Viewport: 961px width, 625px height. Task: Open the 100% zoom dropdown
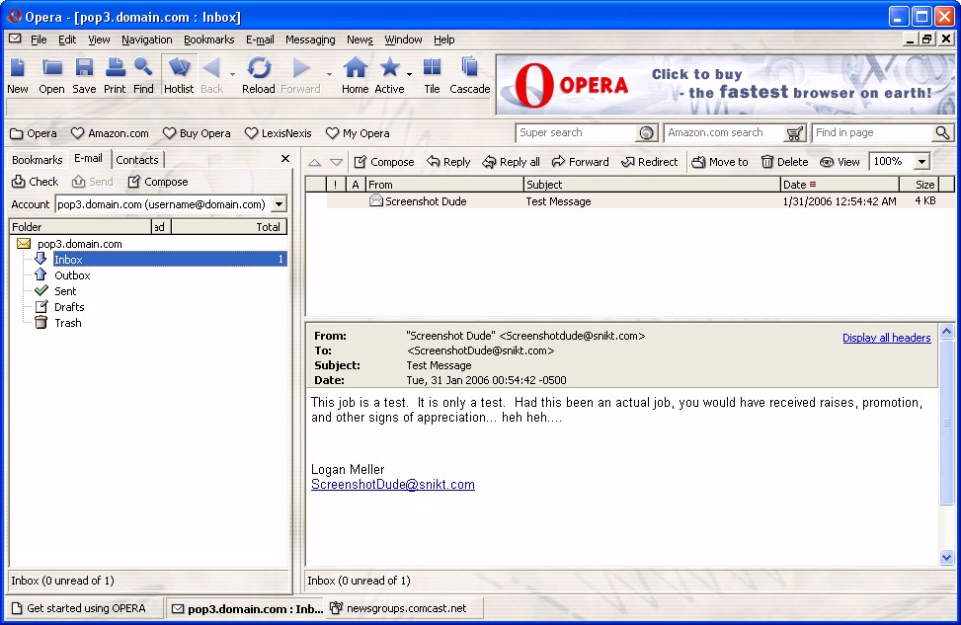tap(921, 162)
